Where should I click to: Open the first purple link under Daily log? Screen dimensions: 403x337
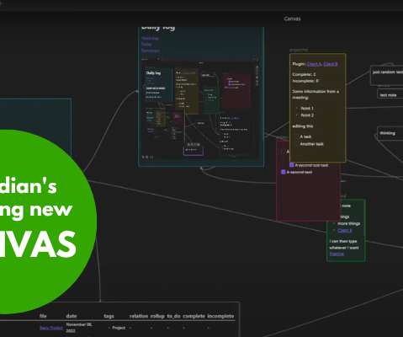click(150, 38)
